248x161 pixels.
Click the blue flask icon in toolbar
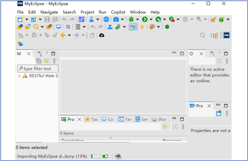pos(91,20)
